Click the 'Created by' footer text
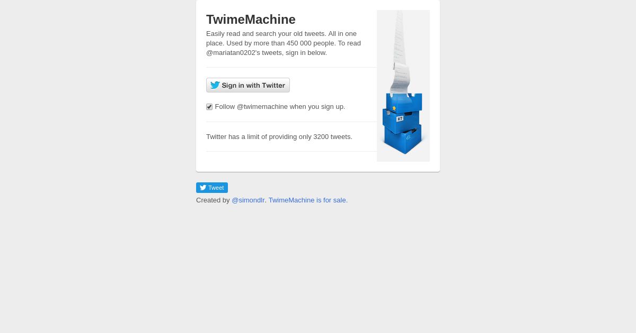This screenshot has height=333, width=636. coord(213,200)
